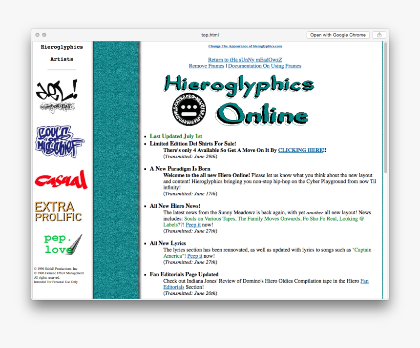The image size is (420, 348).
Task: Follow the CLICKING HERE shirts link
Action: coord(300,150)
